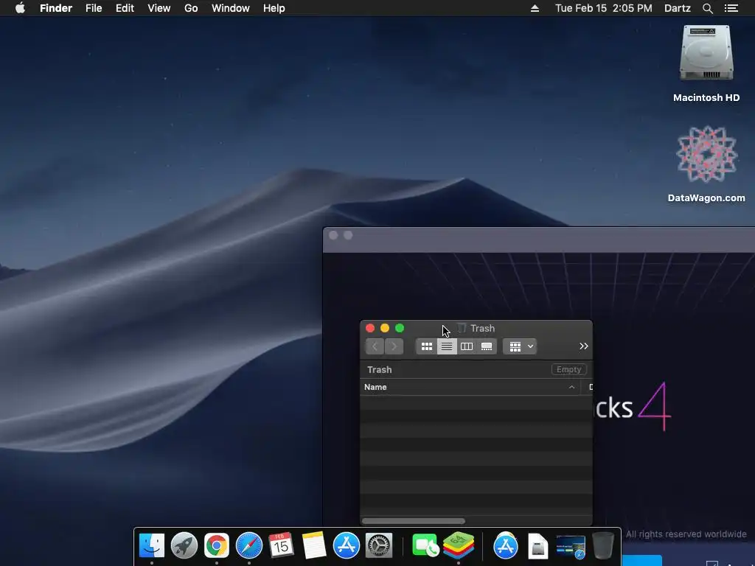
Task: Open System Preferences from the Dock
Action: point(379,546)
